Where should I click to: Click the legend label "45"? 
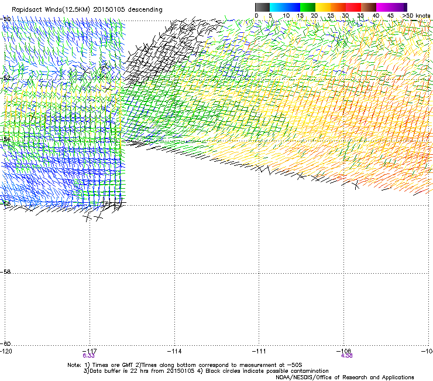[x=390, y=16]
